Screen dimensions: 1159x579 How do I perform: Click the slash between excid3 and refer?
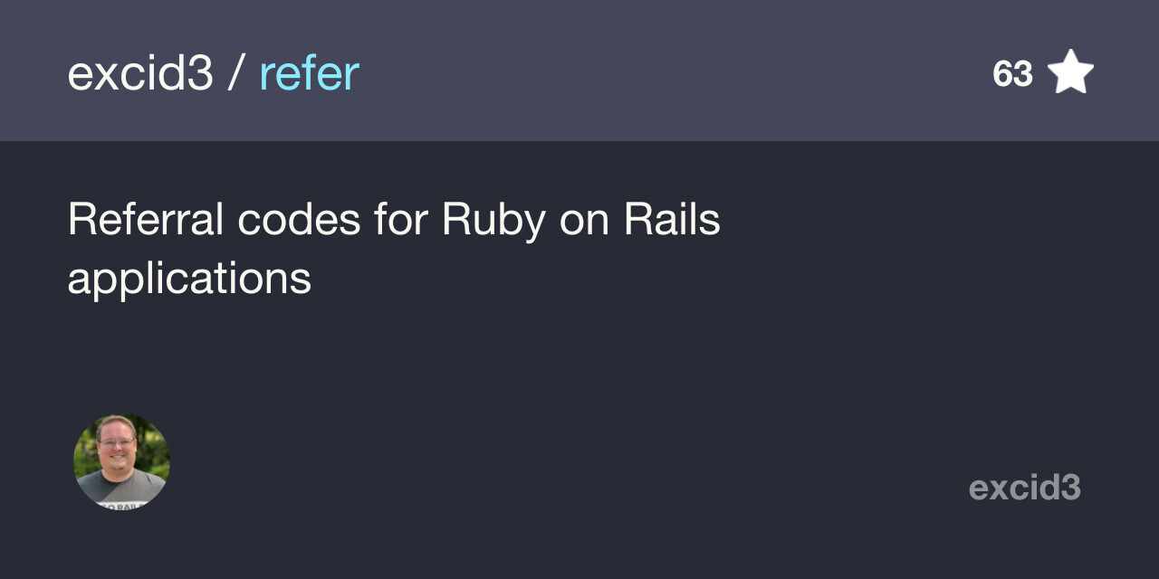pyautogui.click(x=236, y=73)
